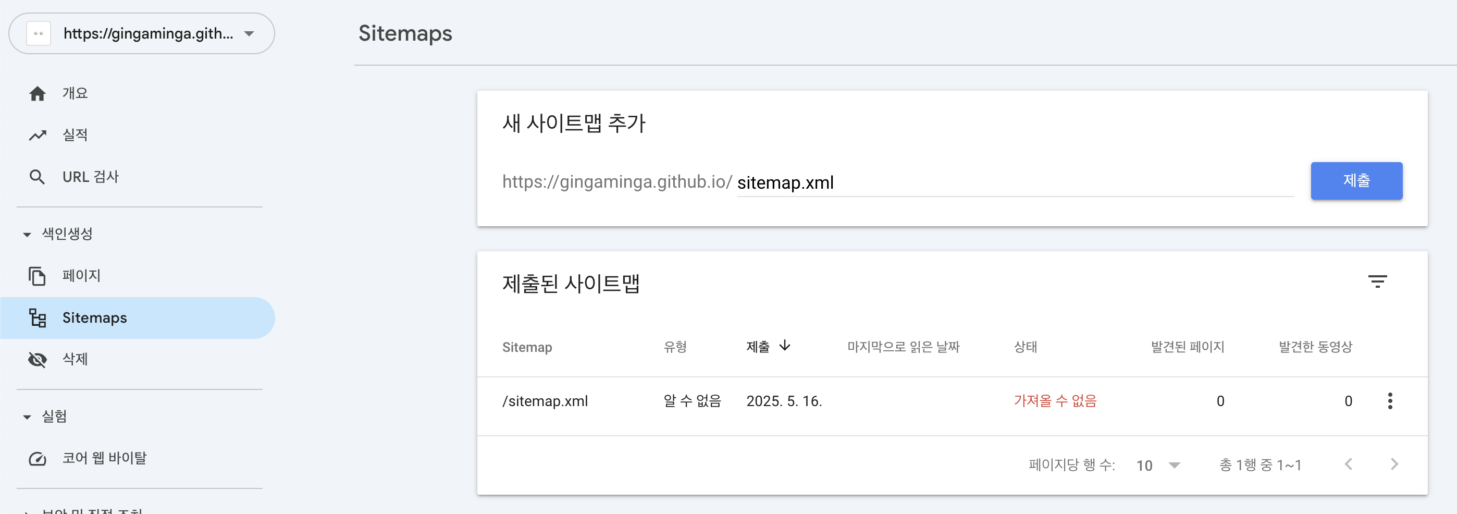Sort by the Sitemap column header

pyautogui.click(x=527, y=347)
